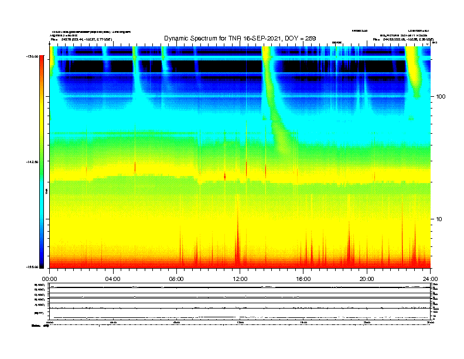Image resolution: width=464 pixels, height=359 pixels.
Task: Click the 100 frequency axis label
Action: pos(441,97)
